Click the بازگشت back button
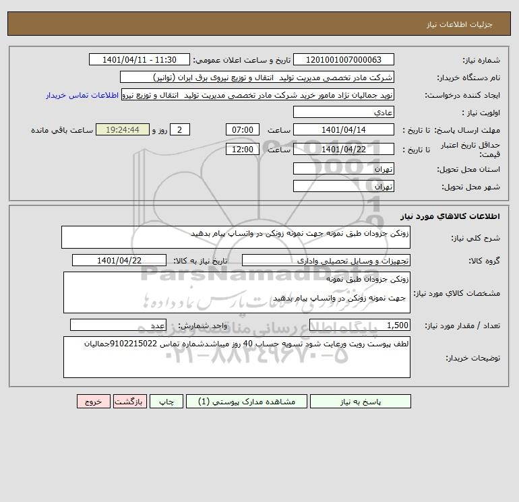The image size is (519, 502). 129,402
